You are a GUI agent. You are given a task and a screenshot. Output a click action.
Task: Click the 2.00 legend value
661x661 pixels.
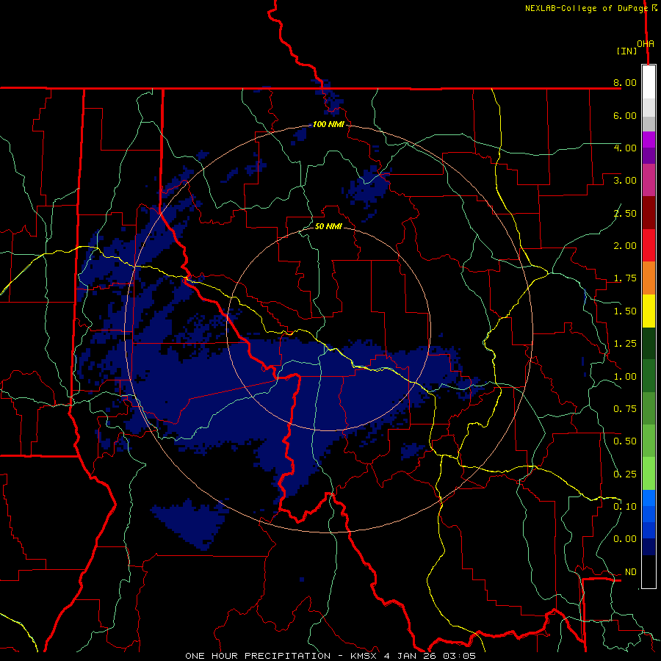[x=625, y=246]
